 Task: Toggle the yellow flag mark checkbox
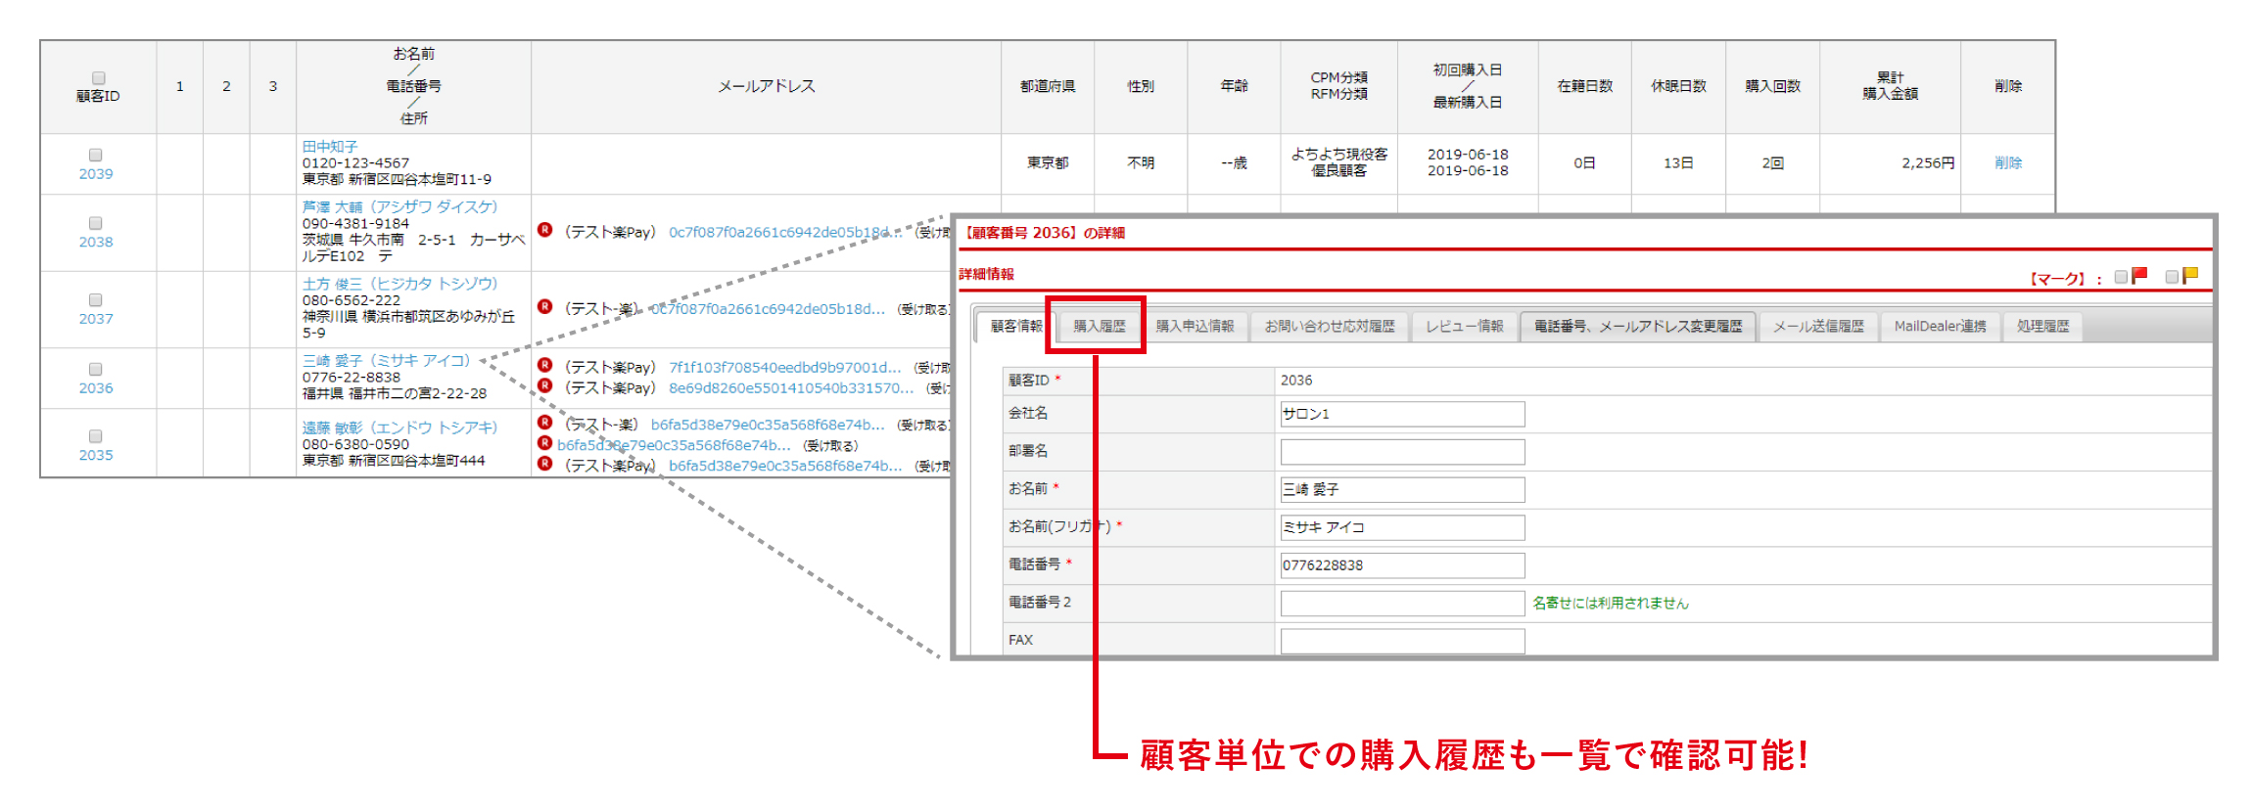pos(2172,277)
